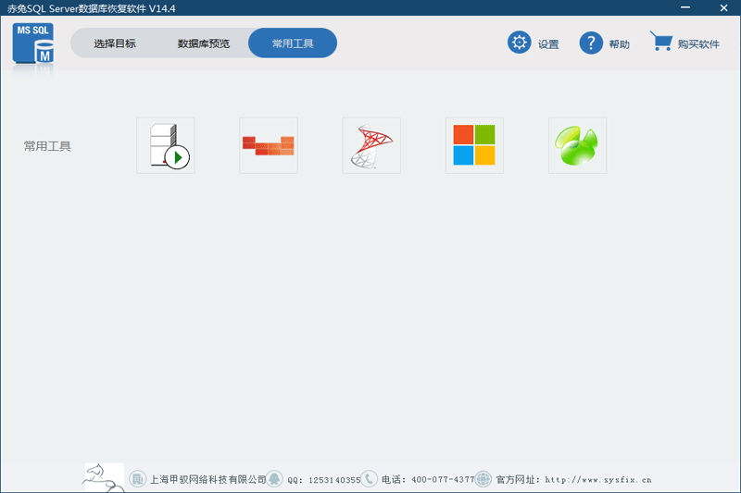Switch to the 数据库预览 tab
This screenshot has width=741, height=493.
[x=204, y=43]
